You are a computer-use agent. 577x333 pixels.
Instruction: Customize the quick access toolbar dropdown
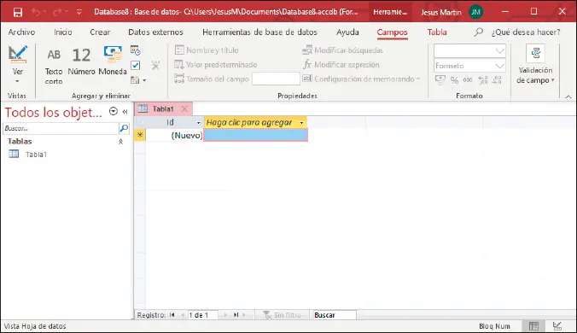click(79, 12)
